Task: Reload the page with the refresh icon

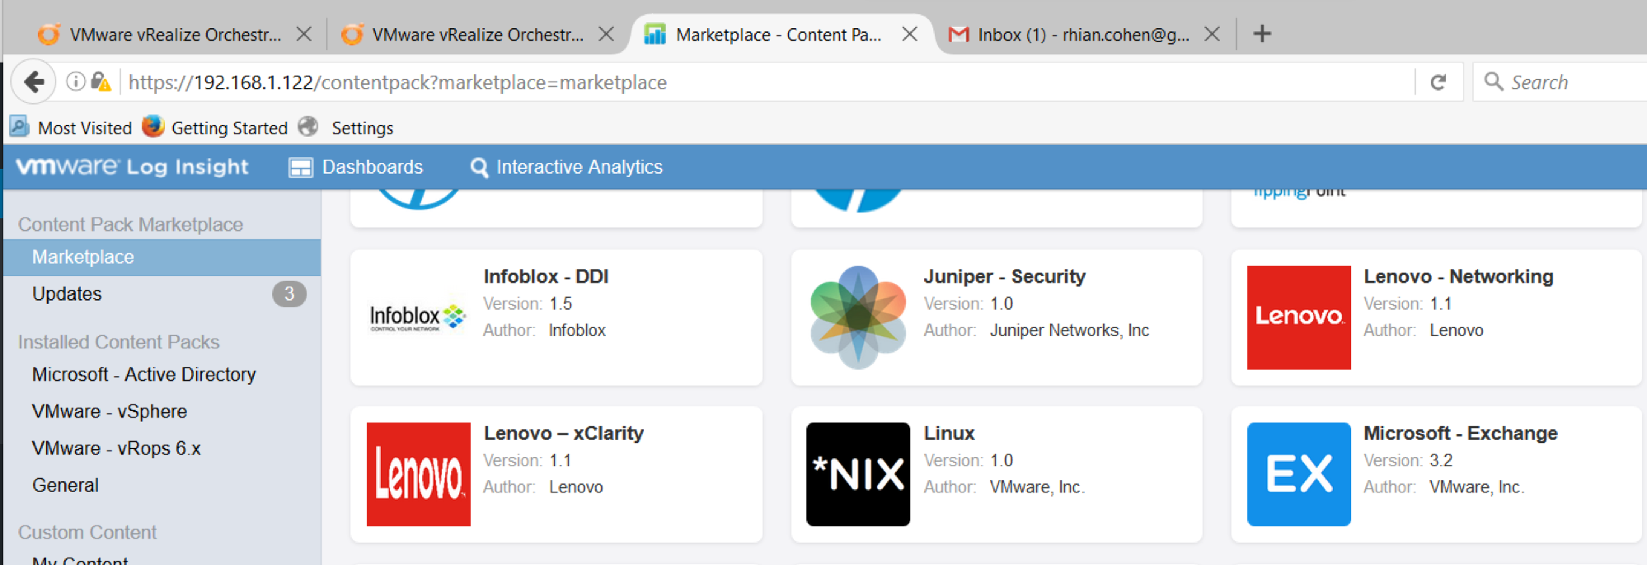Action: 1438,82
